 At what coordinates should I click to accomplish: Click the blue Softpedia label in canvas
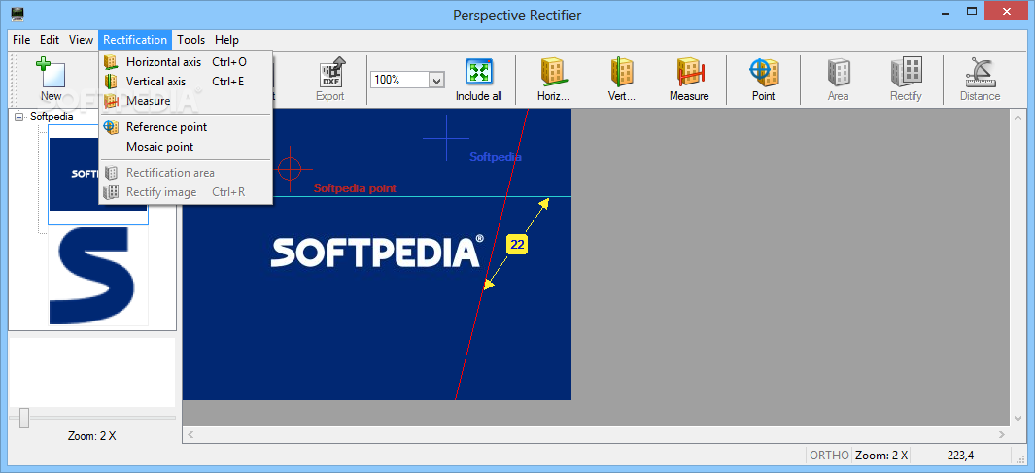point(495,157)
